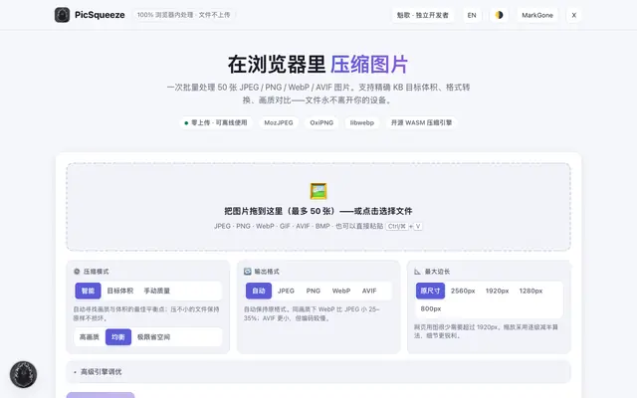Click the 压缩模式 section label
Screen dimensions: 637x398
tap(97, 272)
